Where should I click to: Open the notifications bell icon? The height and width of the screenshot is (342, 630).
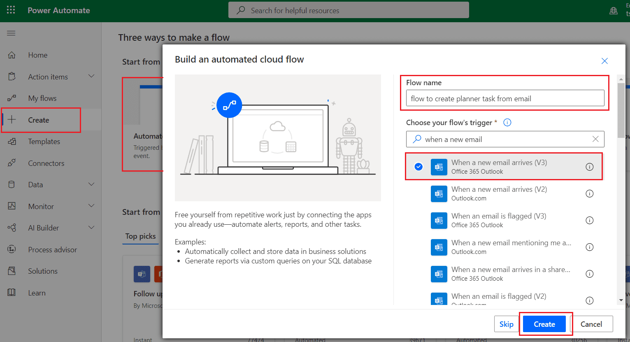pyautogui.click(x=614, y=10)
